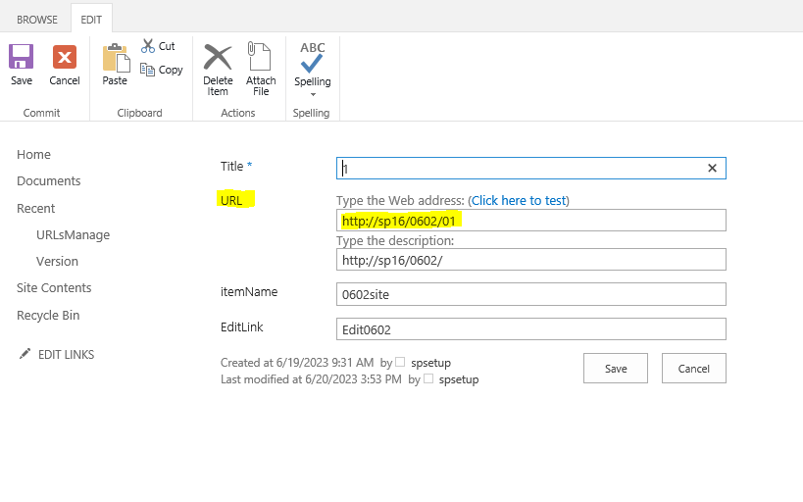Click the itemName field label

click(x=249, y=291)
